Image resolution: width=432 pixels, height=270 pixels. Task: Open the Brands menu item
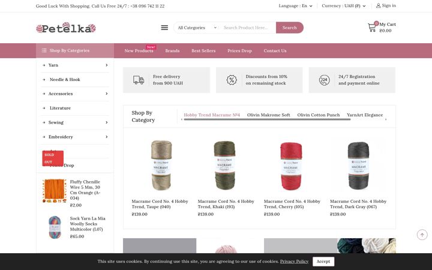172,50
